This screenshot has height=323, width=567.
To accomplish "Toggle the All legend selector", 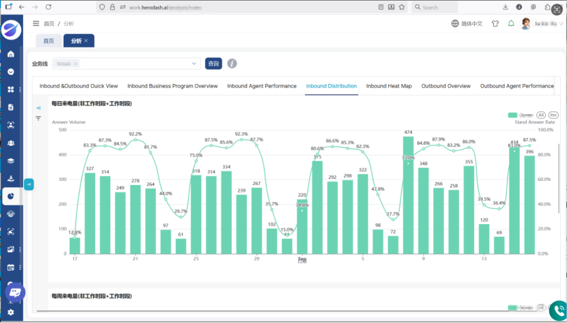I will coord(540,115).
